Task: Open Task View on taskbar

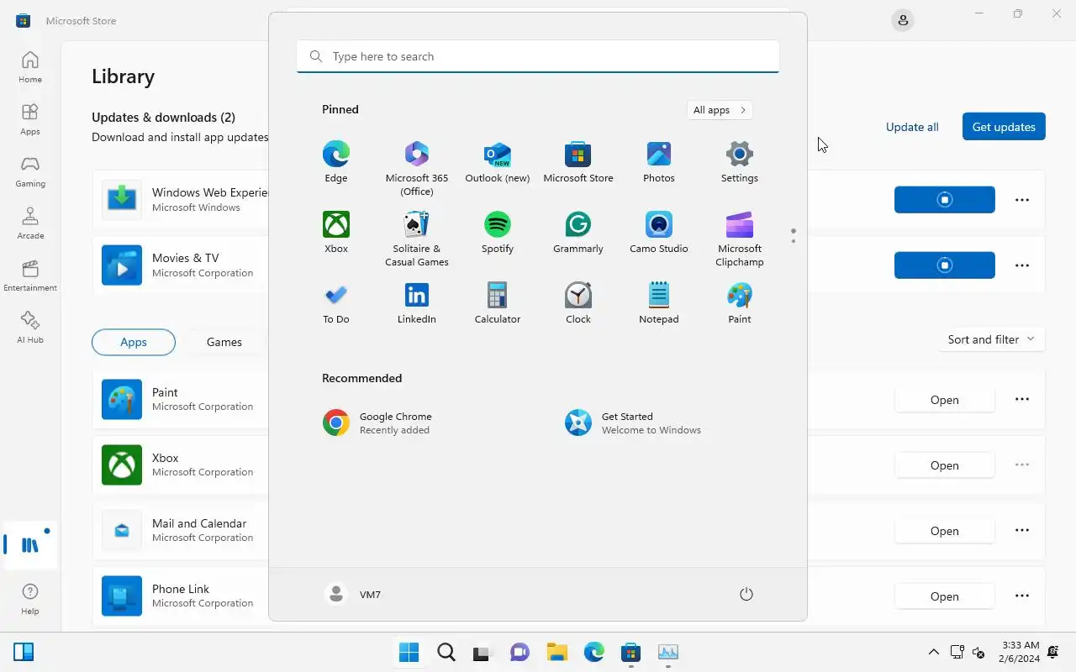Action: point(482,652)
